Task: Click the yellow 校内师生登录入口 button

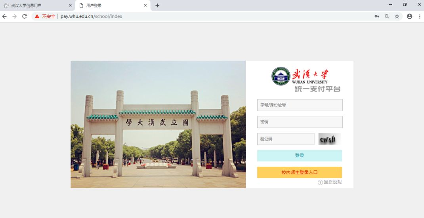Action: click(x=300, y=172)
